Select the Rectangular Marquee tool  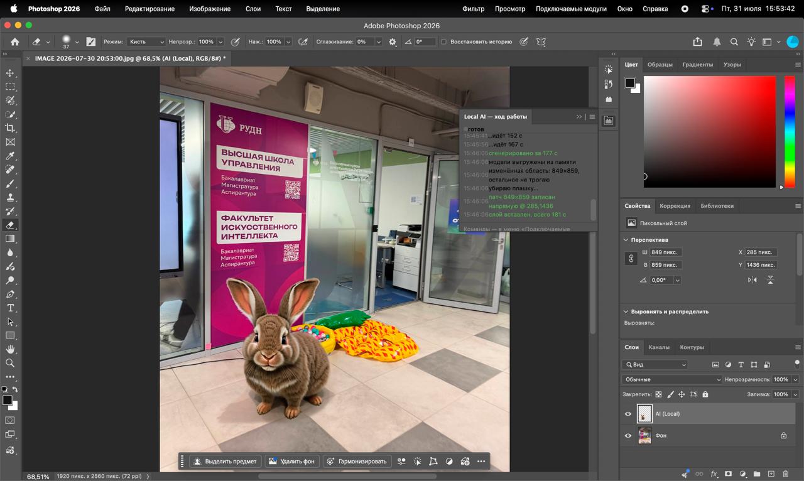(10, 87)
